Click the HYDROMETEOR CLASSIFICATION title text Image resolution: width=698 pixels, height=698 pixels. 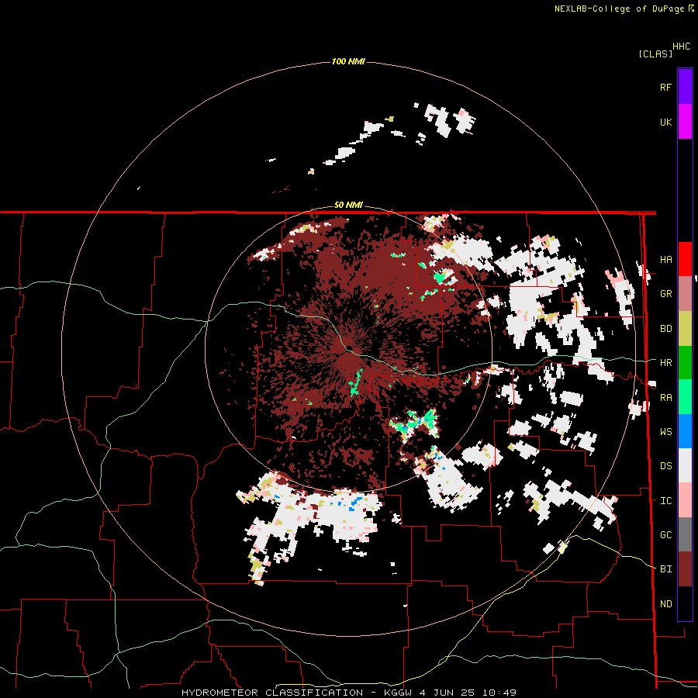[x=272, y=693]
